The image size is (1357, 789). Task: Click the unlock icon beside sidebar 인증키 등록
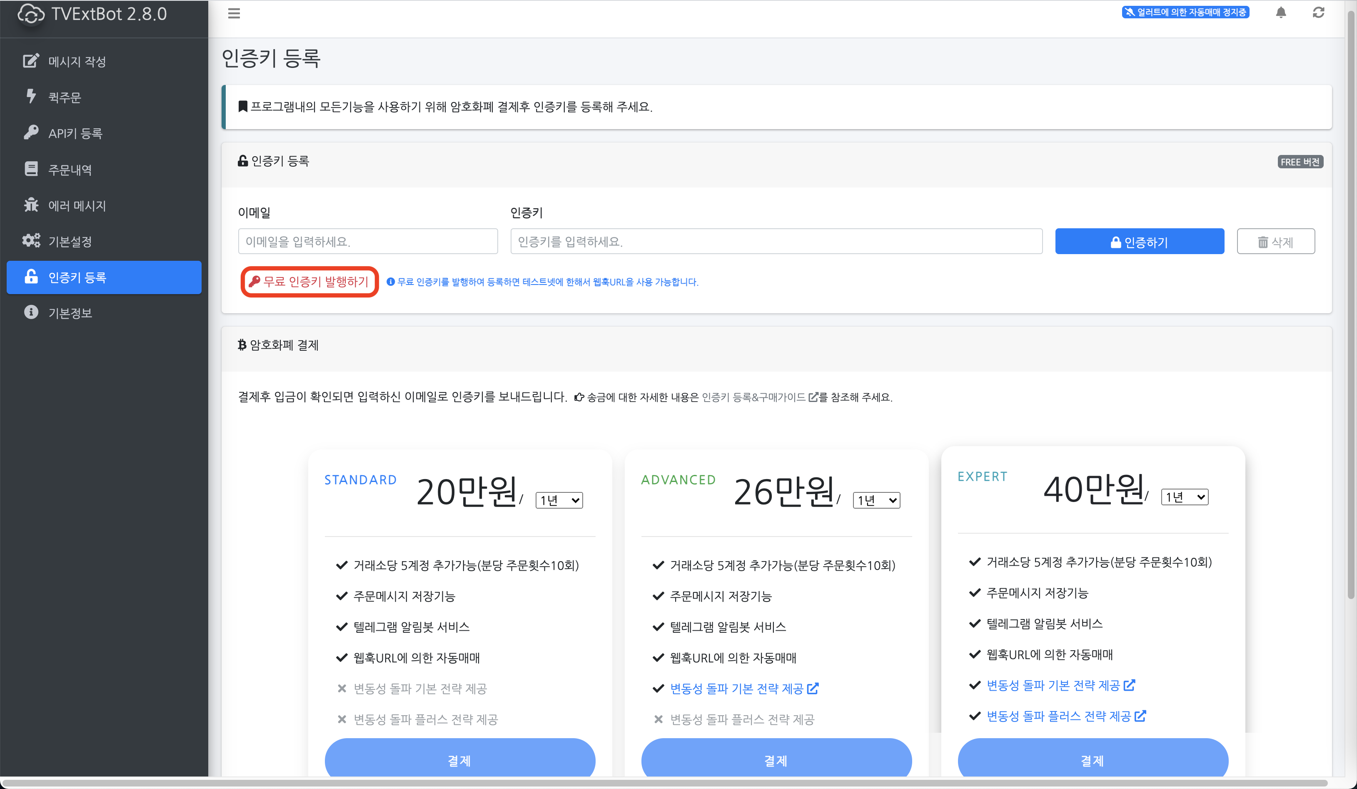click(x=31, y=276)
